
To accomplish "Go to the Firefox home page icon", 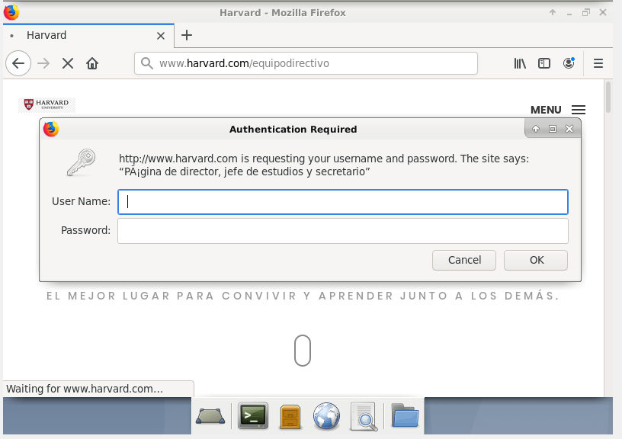I will pyautogui.click(x=92, y=63).
